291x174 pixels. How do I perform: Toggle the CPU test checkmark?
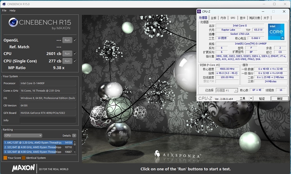(75, 54)
